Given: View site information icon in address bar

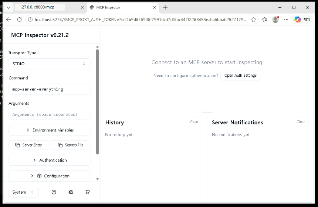Looking at the screenshot, I should coord(30,20).
